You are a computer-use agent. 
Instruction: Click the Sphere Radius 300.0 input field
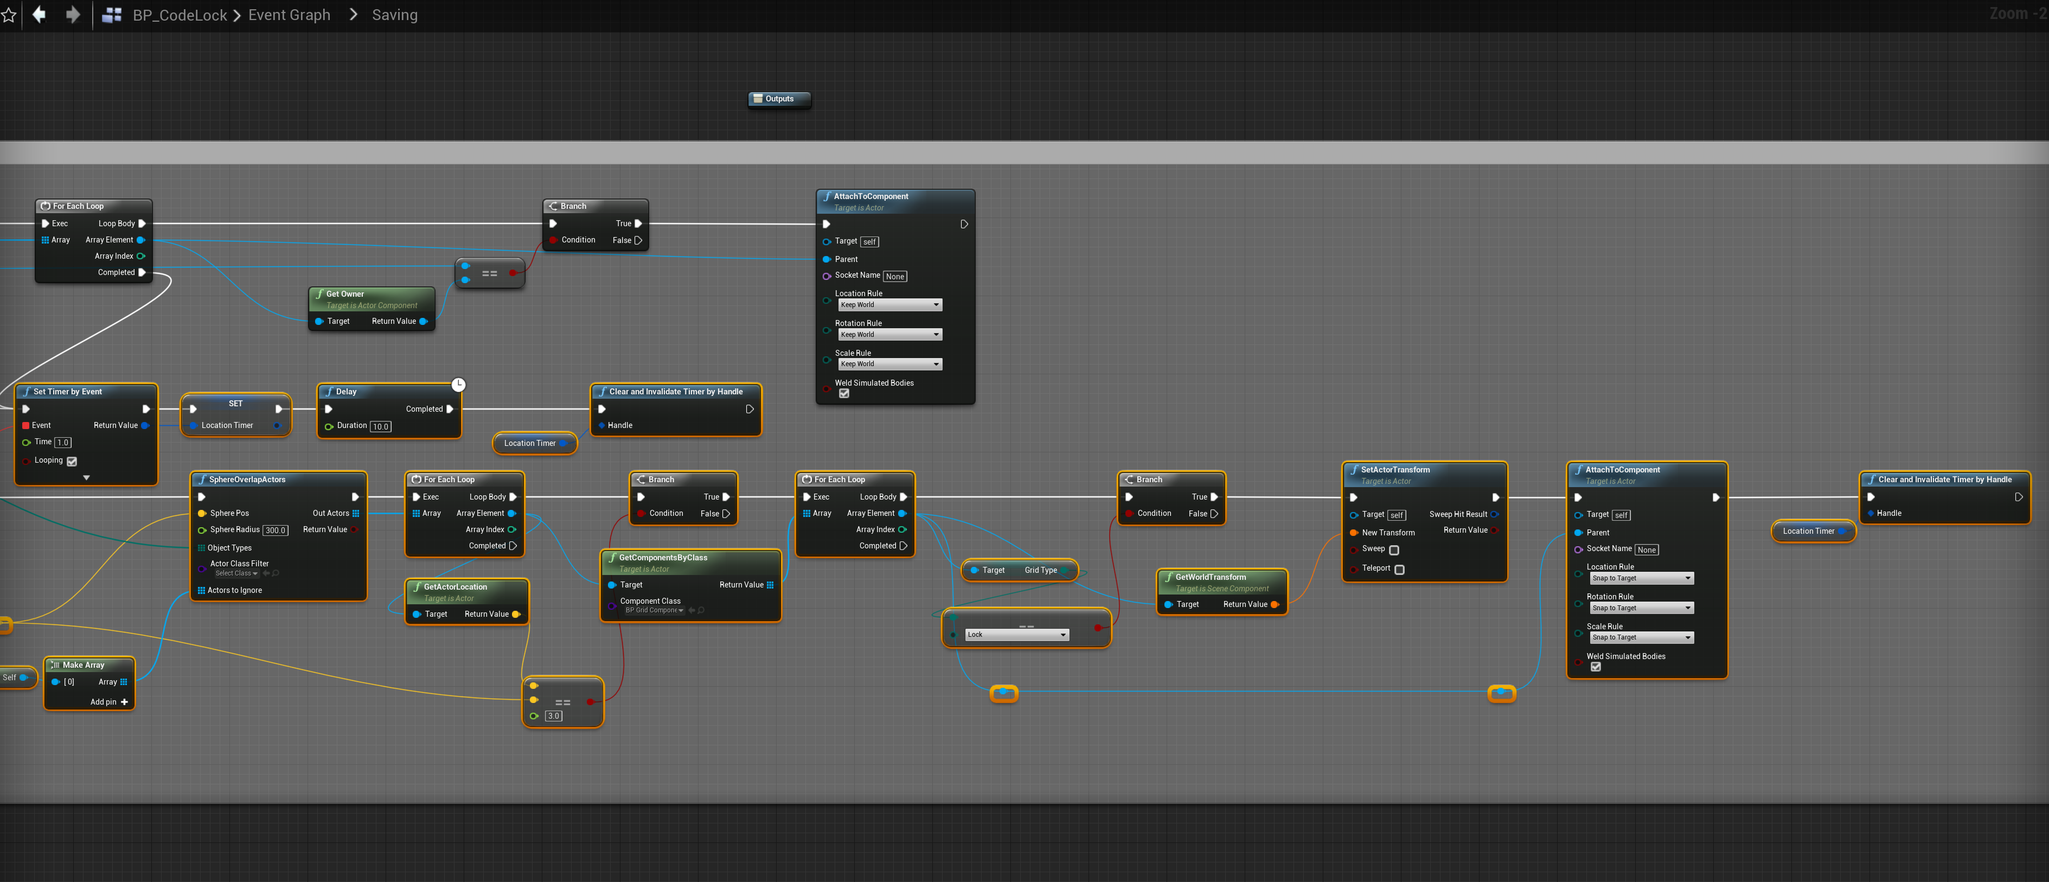[x=275, y=531]
